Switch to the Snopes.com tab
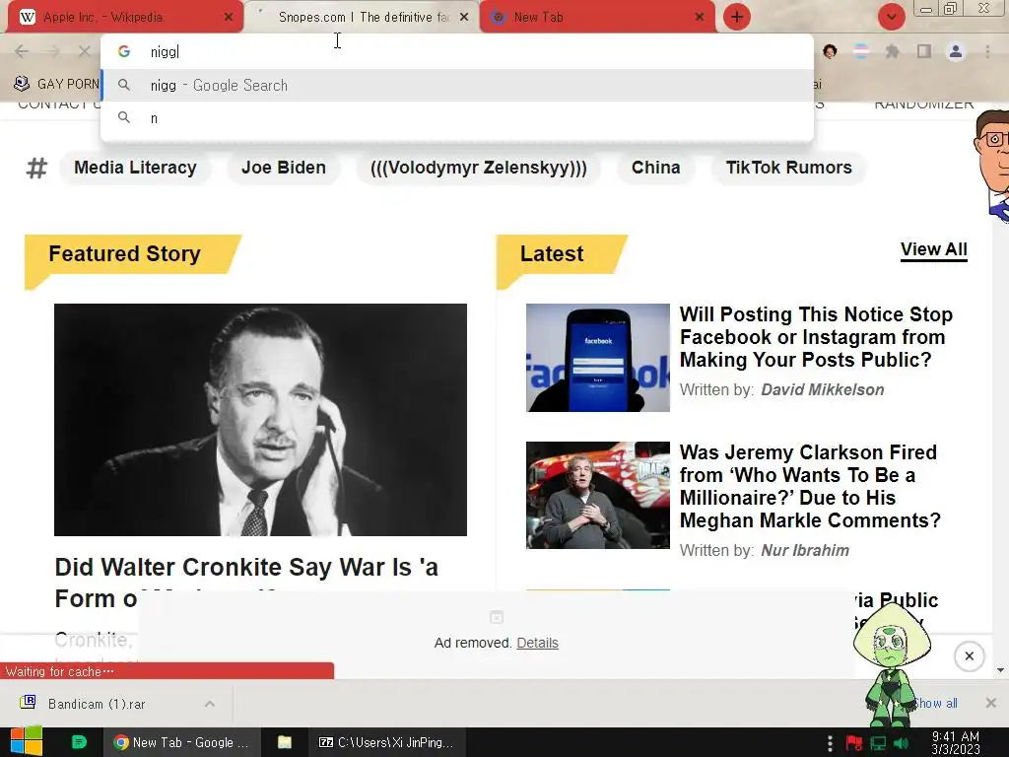The width and height of the screenshot is (1009, 757). click(362, 17)
